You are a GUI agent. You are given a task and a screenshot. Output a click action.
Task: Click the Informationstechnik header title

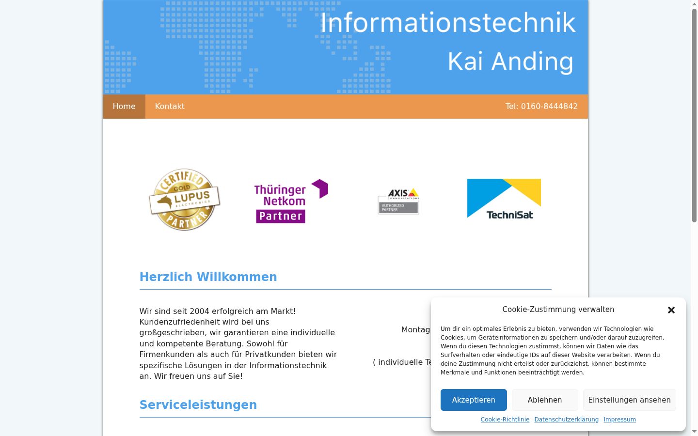(x=448, y=23)
